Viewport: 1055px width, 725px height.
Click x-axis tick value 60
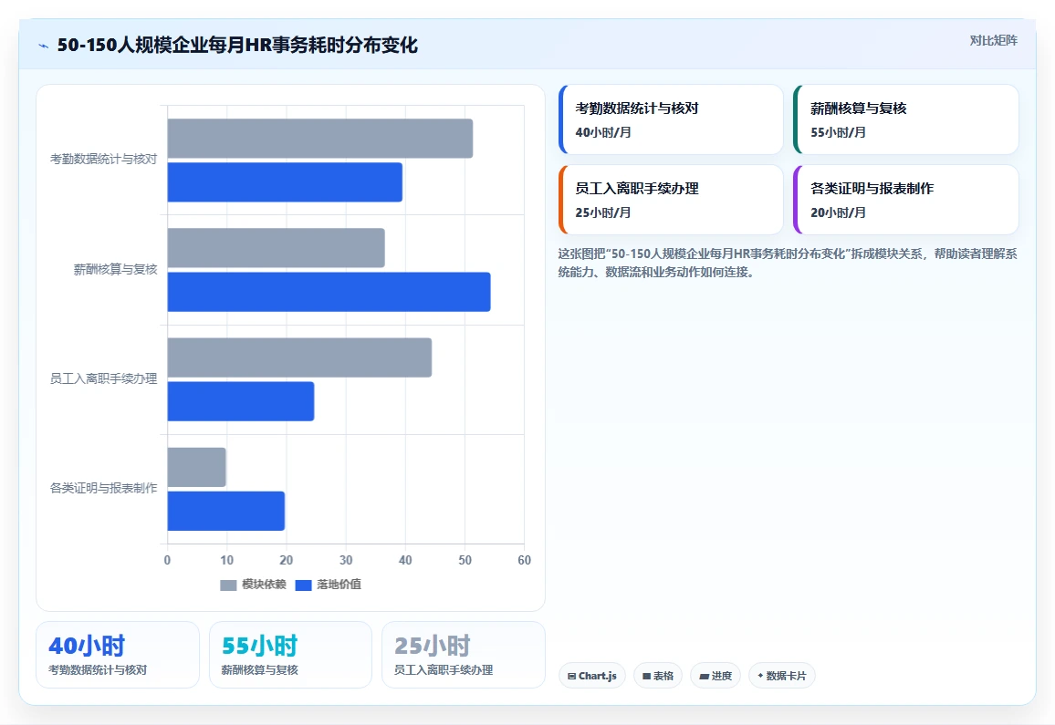524,560
